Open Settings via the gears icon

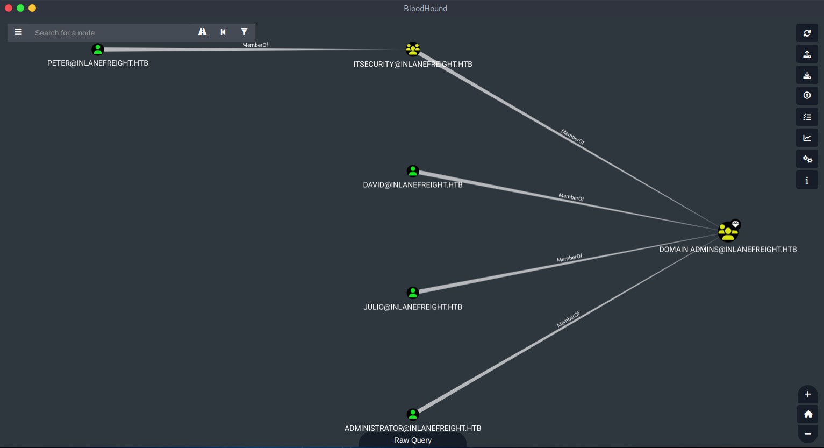[x=807, y=159]
